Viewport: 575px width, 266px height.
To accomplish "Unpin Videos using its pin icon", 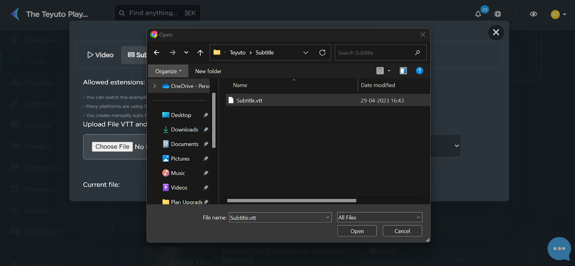I will point(206,188).
